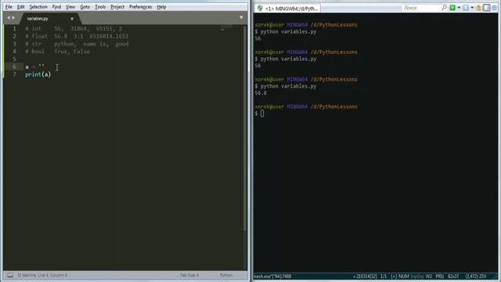This screenshot has width=501, height=282.
Task: Click the '# str python' comment line
Action: (x=77, y=44)
